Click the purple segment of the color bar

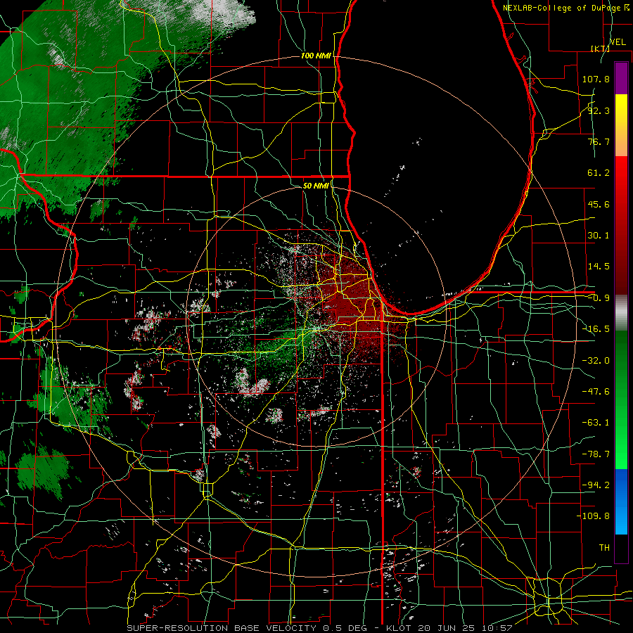click(x=621, y=78)
